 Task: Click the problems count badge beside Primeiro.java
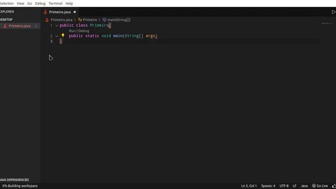[x=36, y=26]
